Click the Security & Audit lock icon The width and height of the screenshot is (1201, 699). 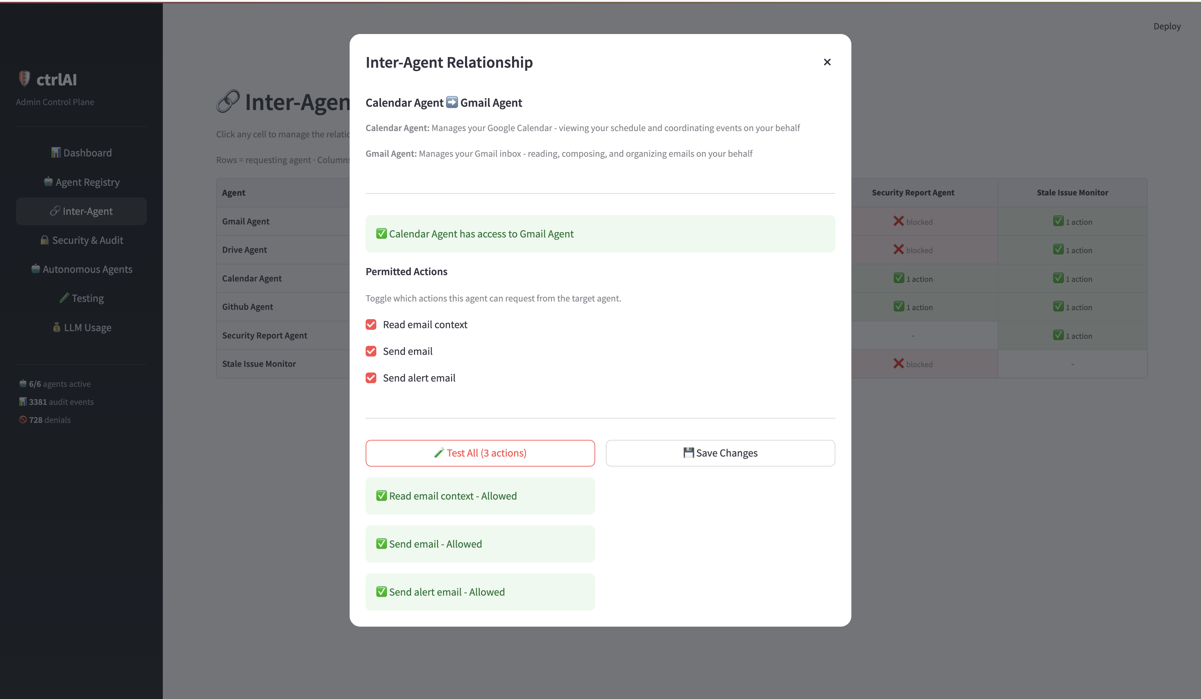44,240
